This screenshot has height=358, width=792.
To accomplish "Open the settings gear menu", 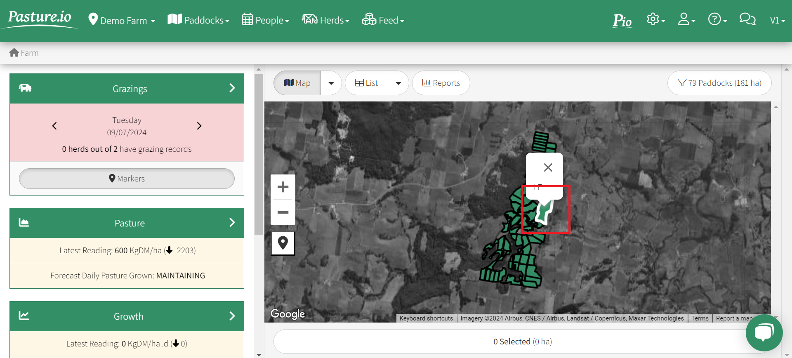I will pos(656,19).
